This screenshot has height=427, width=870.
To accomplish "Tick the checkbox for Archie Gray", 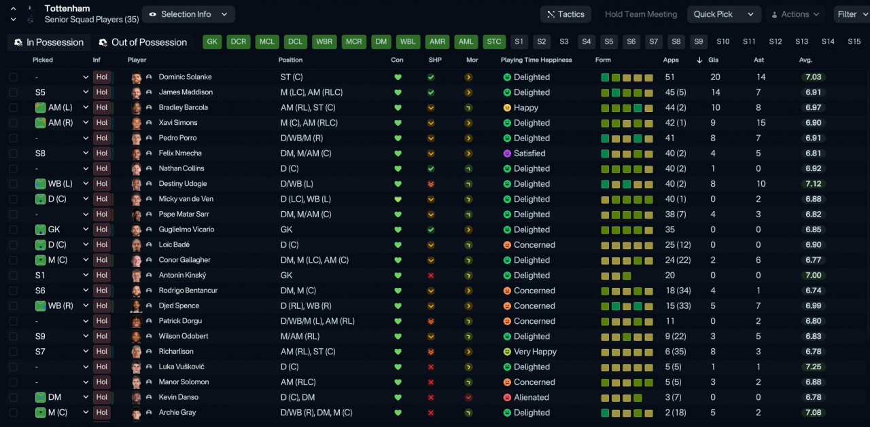I will (14, 413).
